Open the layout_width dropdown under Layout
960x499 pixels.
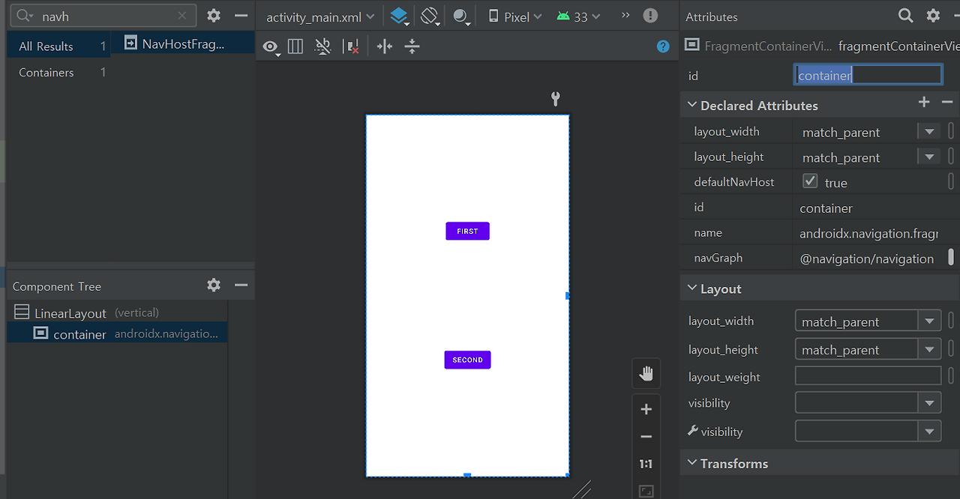[929, 320]
